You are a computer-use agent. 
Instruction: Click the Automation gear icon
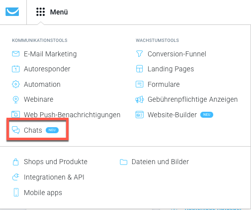(x=16, y=84)
